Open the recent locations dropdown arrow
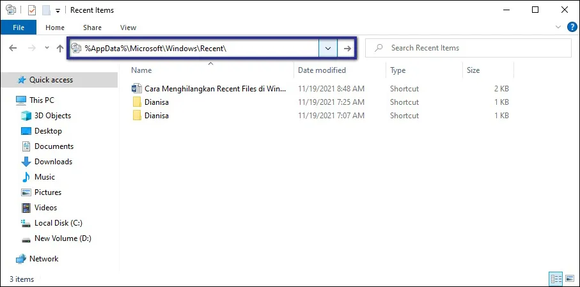The image size is (580, 287). click(47, 48)
